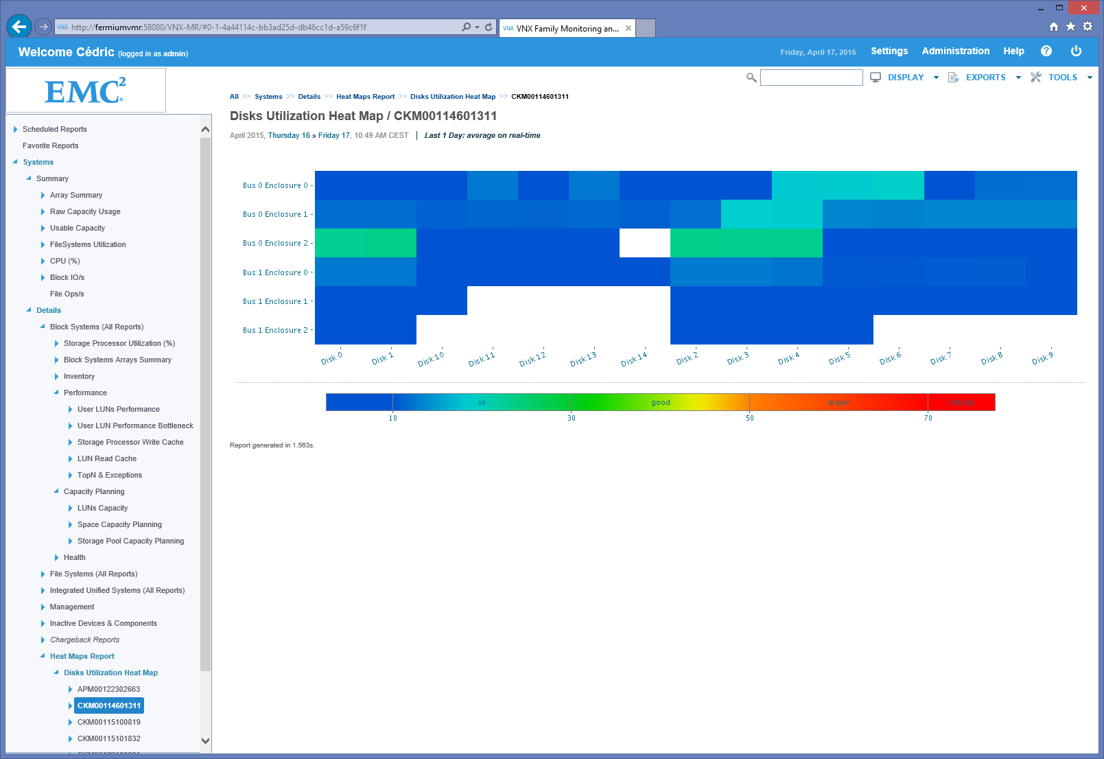Open the Administration menu
Image resolution: width=1104 pixels, height=759 pixels.
tap(955, 51)
